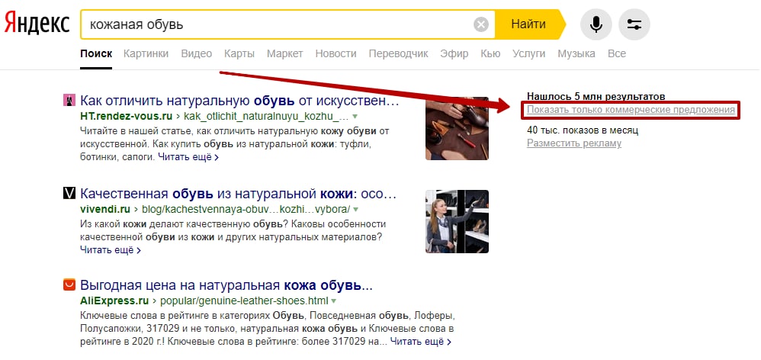Expand dropdown arrow next to AliExpress.ru URL

click(x=333, y=301)
